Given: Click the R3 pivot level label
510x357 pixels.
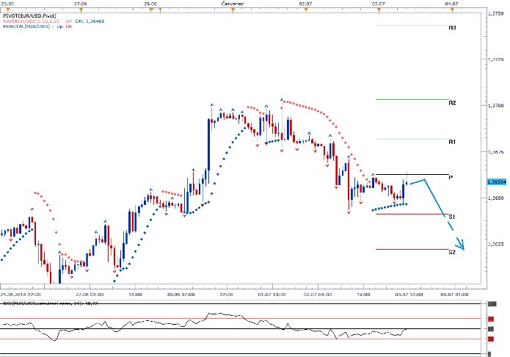Looking at the screenshot, I should 452,28.
